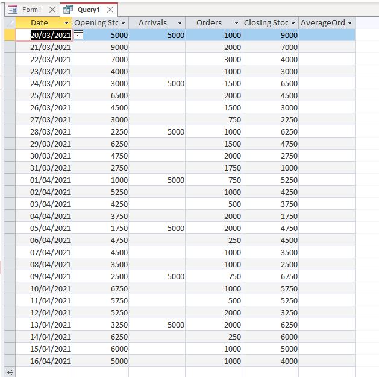The image size is (379, 377).
Task: Click the date cell 09/04/2021
Action: pos(44,276)
